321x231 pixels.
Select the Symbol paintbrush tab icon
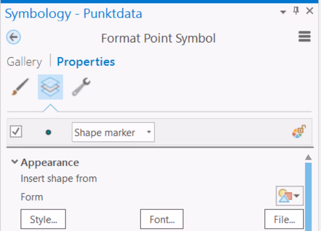click(x=20, y=87)
